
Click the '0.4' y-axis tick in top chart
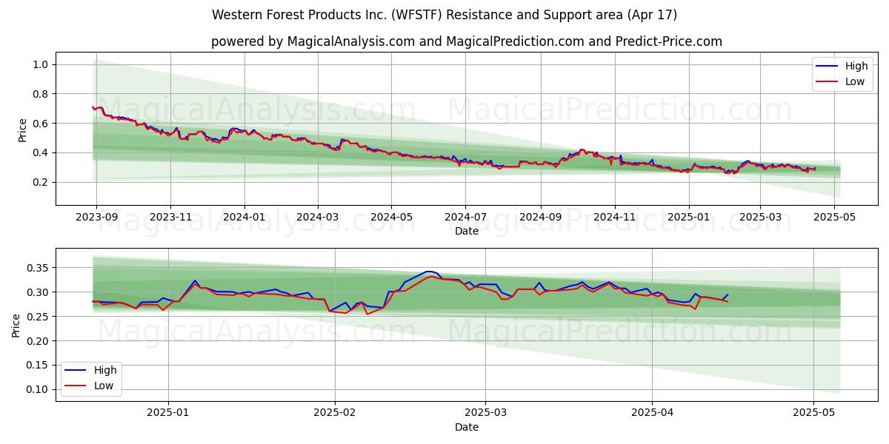(x=41, y=152)
